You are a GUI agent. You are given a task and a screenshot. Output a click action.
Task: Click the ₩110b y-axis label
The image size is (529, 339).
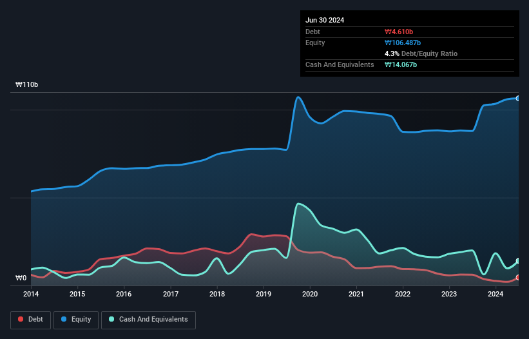click(26, 84)
